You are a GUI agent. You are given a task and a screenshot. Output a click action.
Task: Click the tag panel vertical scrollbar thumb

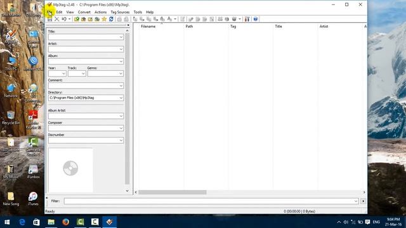point(127,108)
